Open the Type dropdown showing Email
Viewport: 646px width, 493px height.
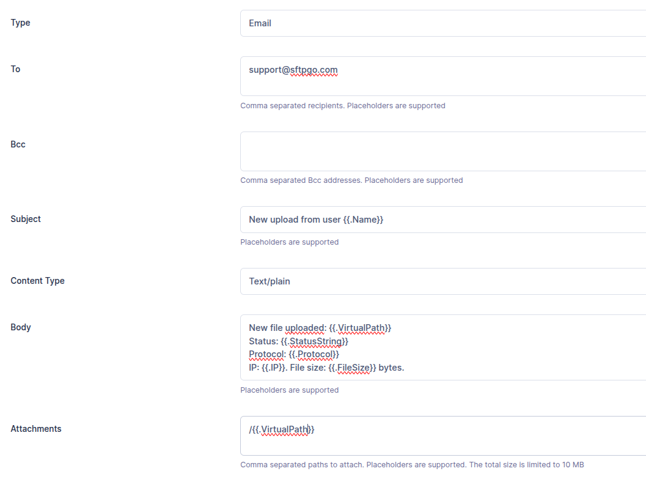coord(442,23)
